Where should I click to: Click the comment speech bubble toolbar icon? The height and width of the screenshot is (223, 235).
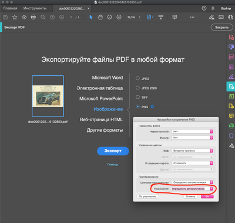tap(174, 17)
